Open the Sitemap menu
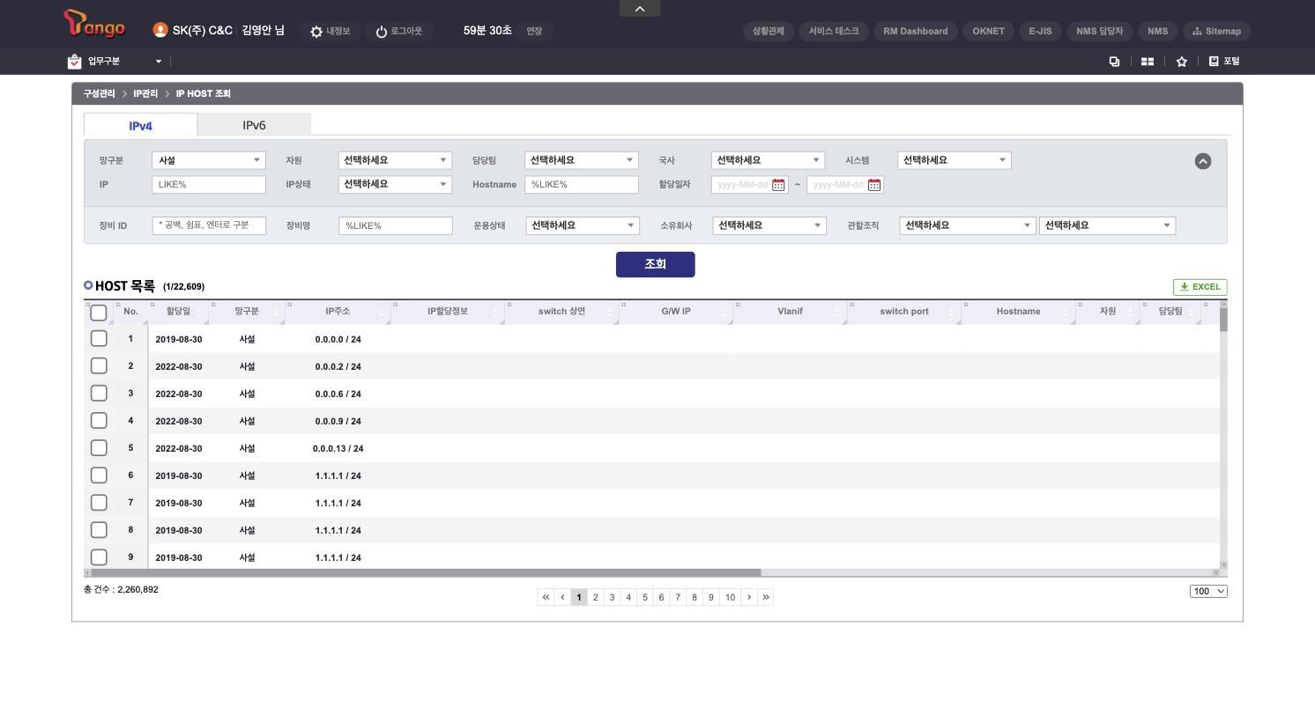This screenshot has height=715, width=1315. point(1216,31)
